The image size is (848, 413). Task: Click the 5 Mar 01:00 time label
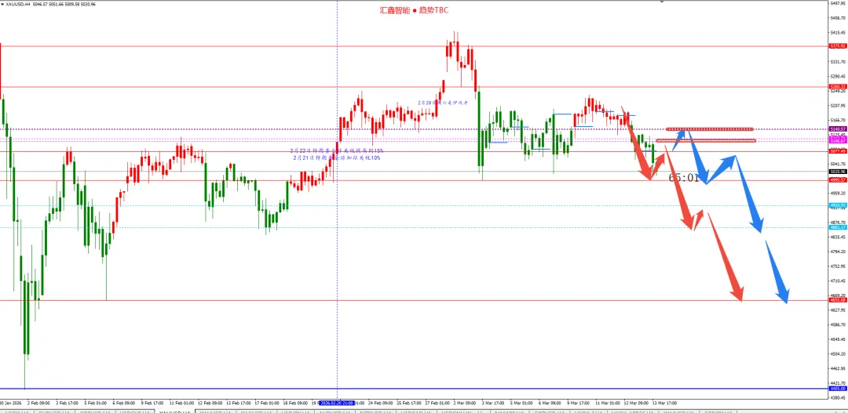click(x=522, y=403)
